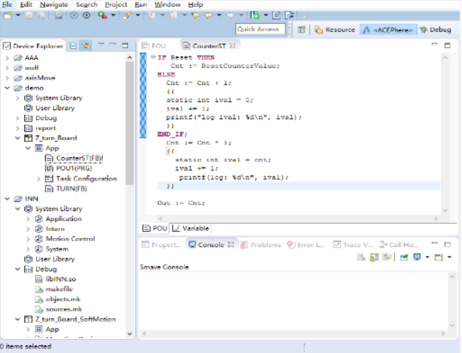Click the Device Explorer vertical scrollbar
Image resolution: width=462 pixels, height=353 pixels.
click(x=130, y=122)
